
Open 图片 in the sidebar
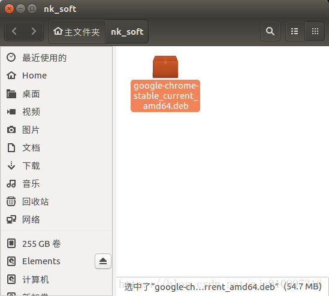click(x=56, y=129)
